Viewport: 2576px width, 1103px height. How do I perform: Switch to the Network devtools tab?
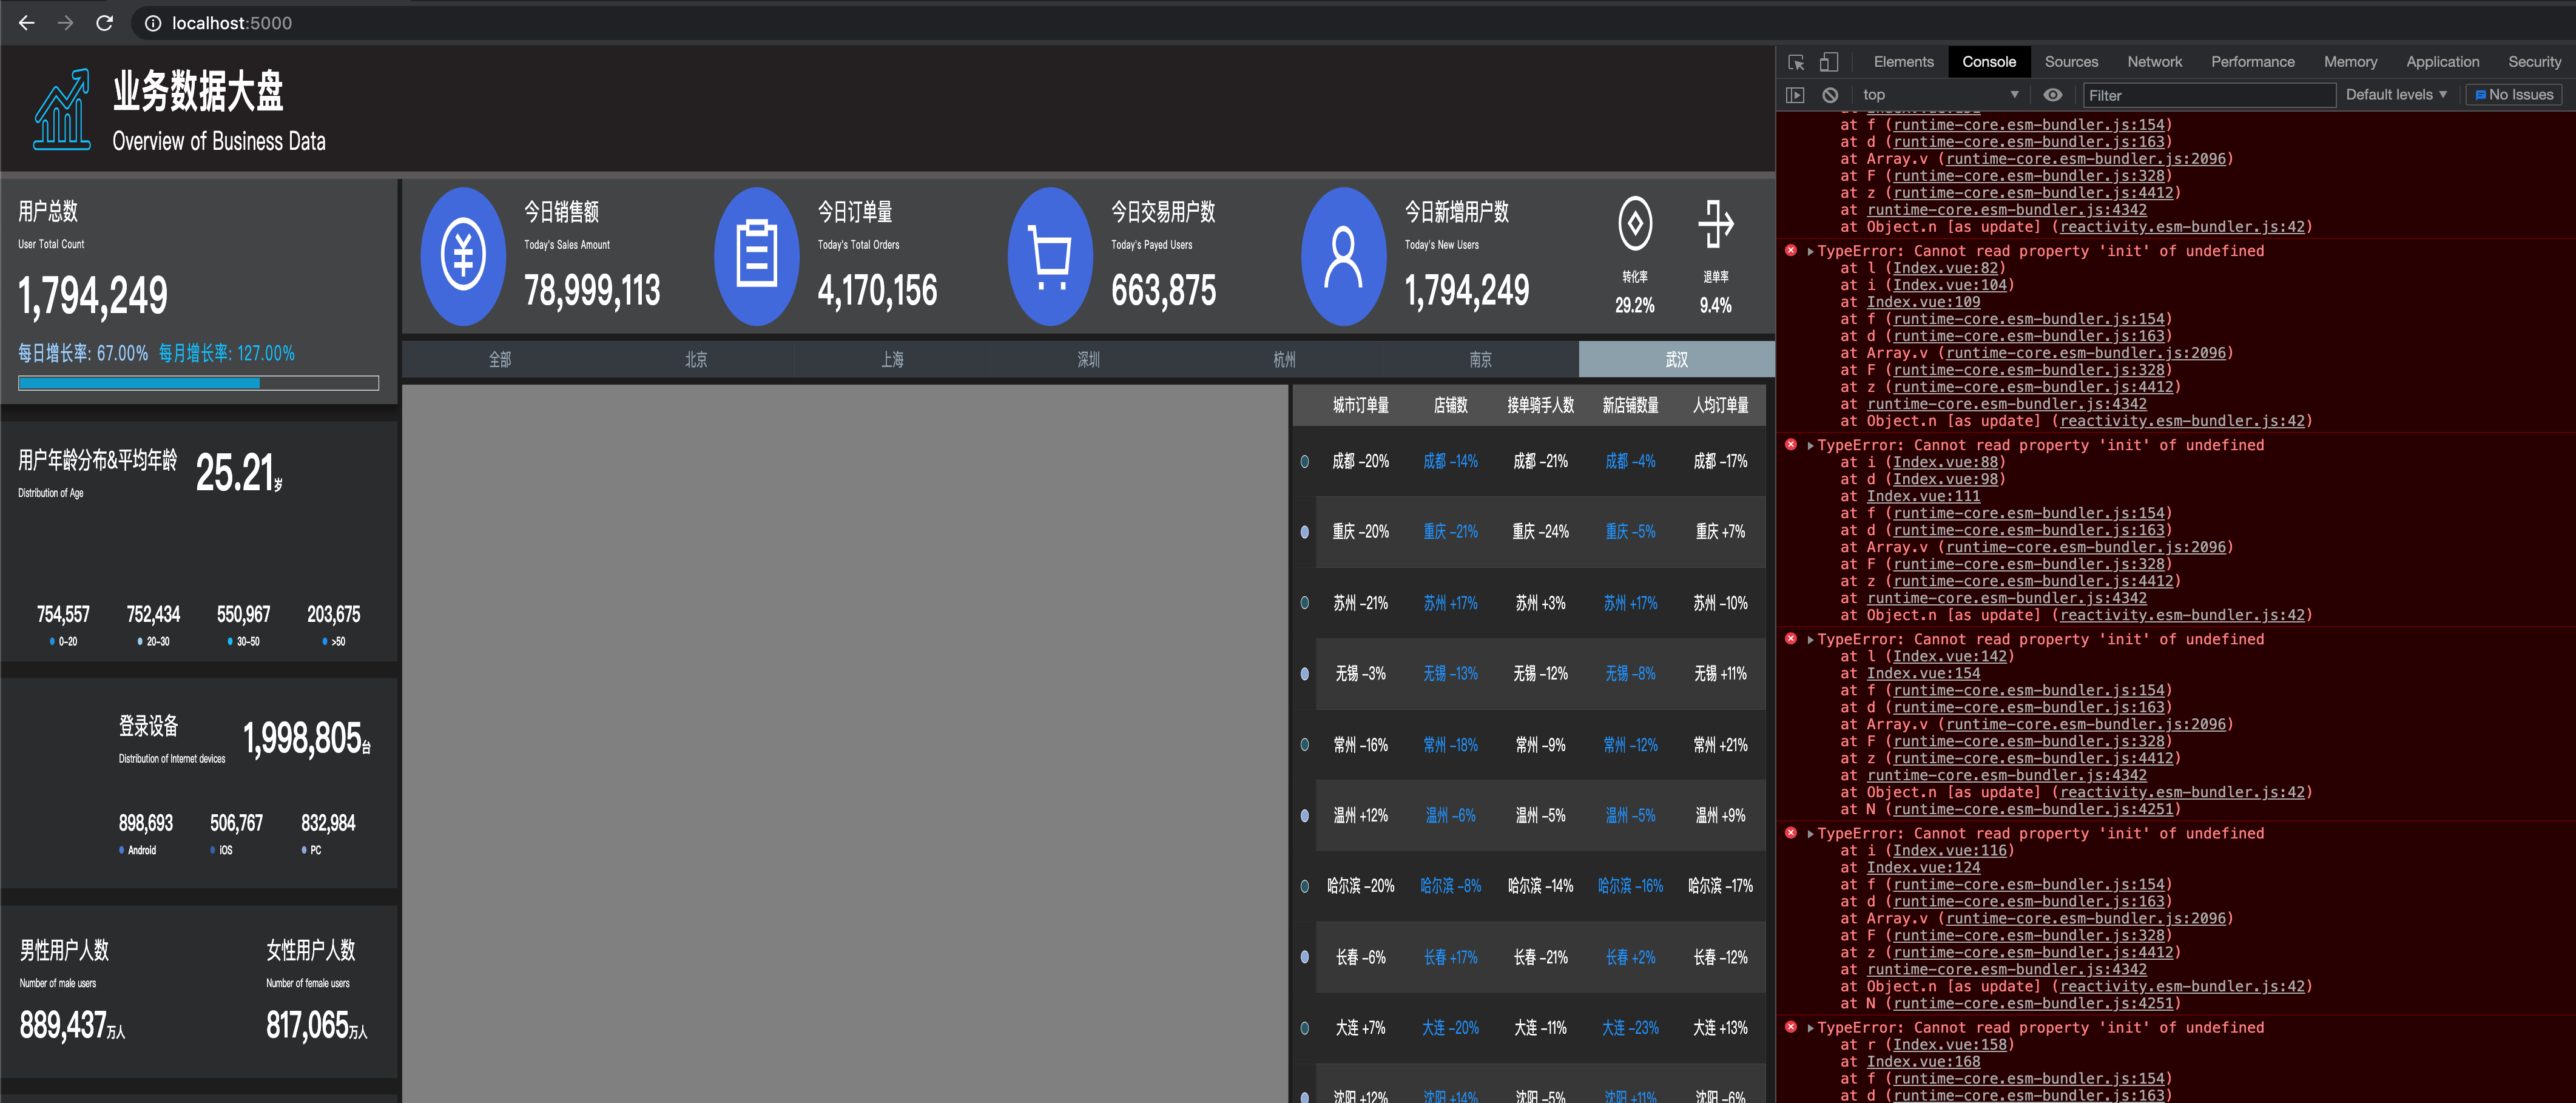(2154, 62)
